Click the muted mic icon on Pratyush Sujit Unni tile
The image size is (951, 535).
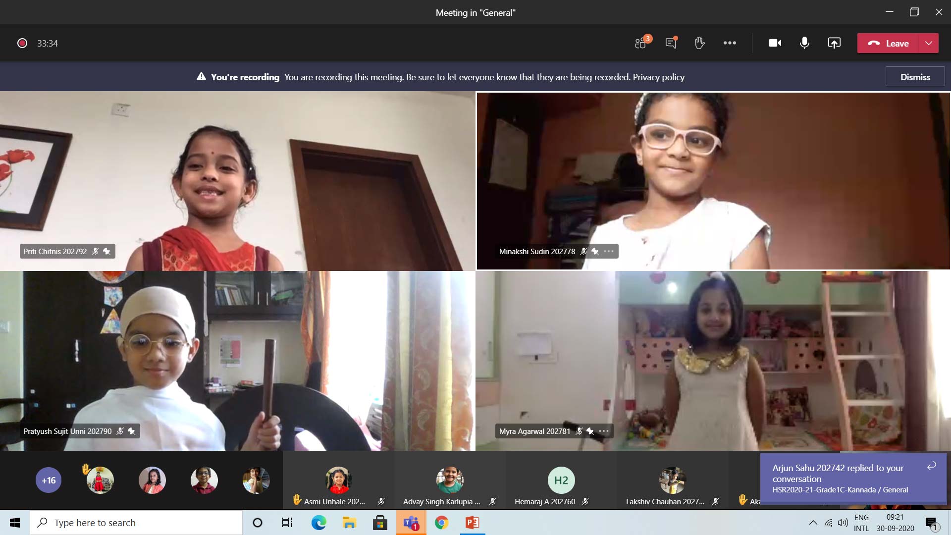point(120,431)
